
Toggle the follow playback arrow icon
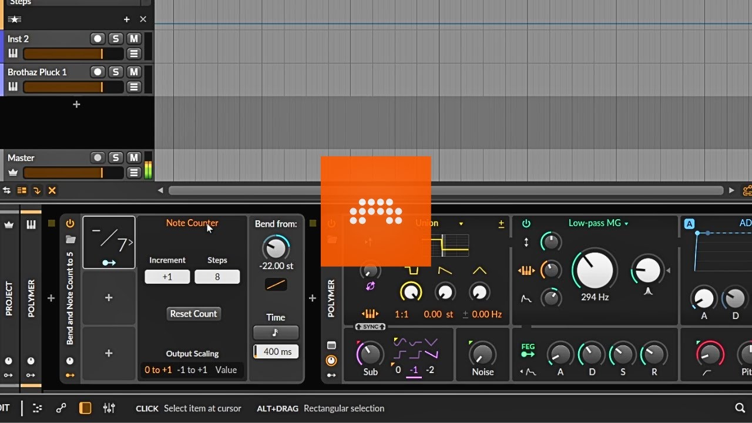(x=37, y=190)
